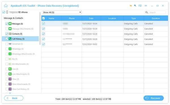The height and width of the screenshot is (105, 170).
Task: Open the feedback chat icon
Action: [x=140, y=6]
